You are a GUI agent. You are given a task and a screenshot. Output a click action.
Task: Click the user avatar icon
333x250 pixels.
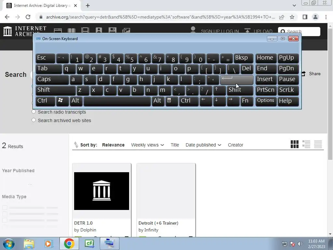tap(193, 30)
